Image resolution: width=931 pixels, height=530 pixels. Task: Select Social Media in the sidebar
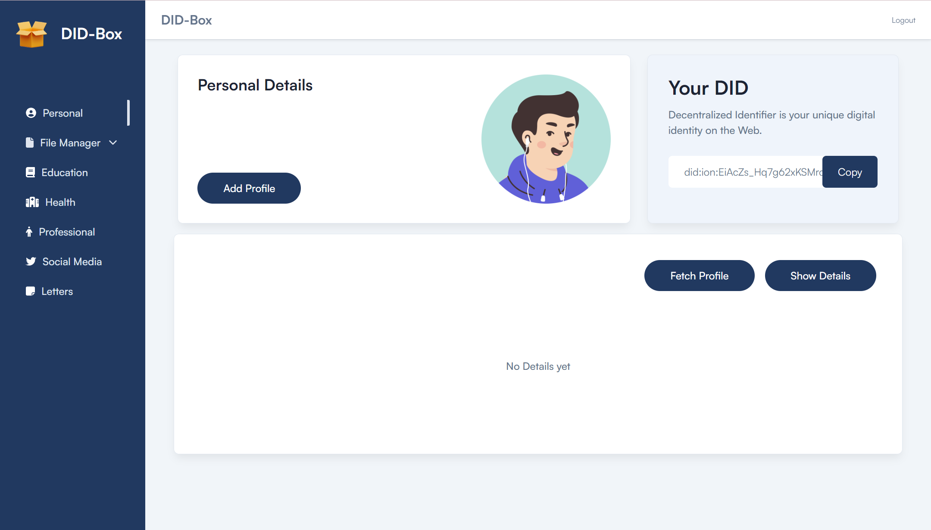point(72,261)
